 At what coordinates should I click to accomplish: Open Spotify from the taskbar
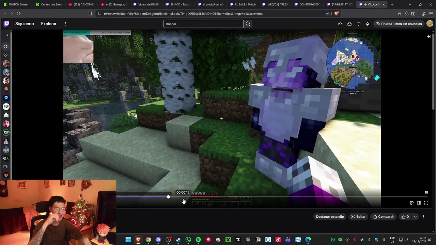[x=198, y=240]
